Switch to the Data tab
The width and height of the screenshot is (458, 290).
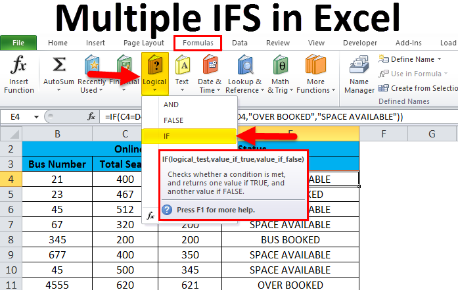(240, 43)
